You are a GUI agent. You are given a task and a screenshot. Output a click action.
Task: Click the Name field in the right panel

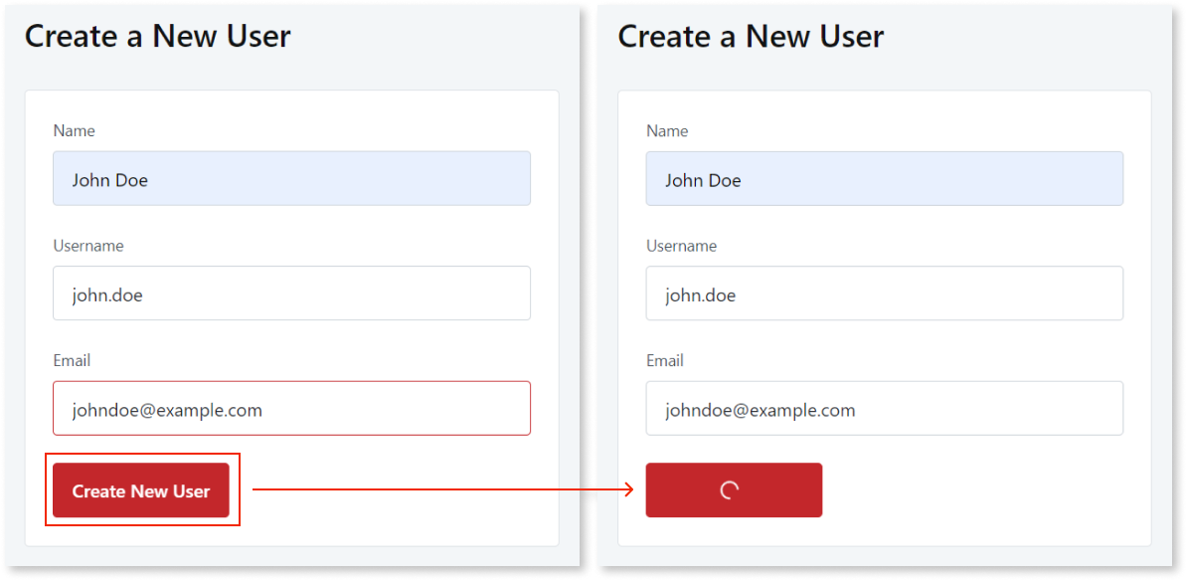884,178
